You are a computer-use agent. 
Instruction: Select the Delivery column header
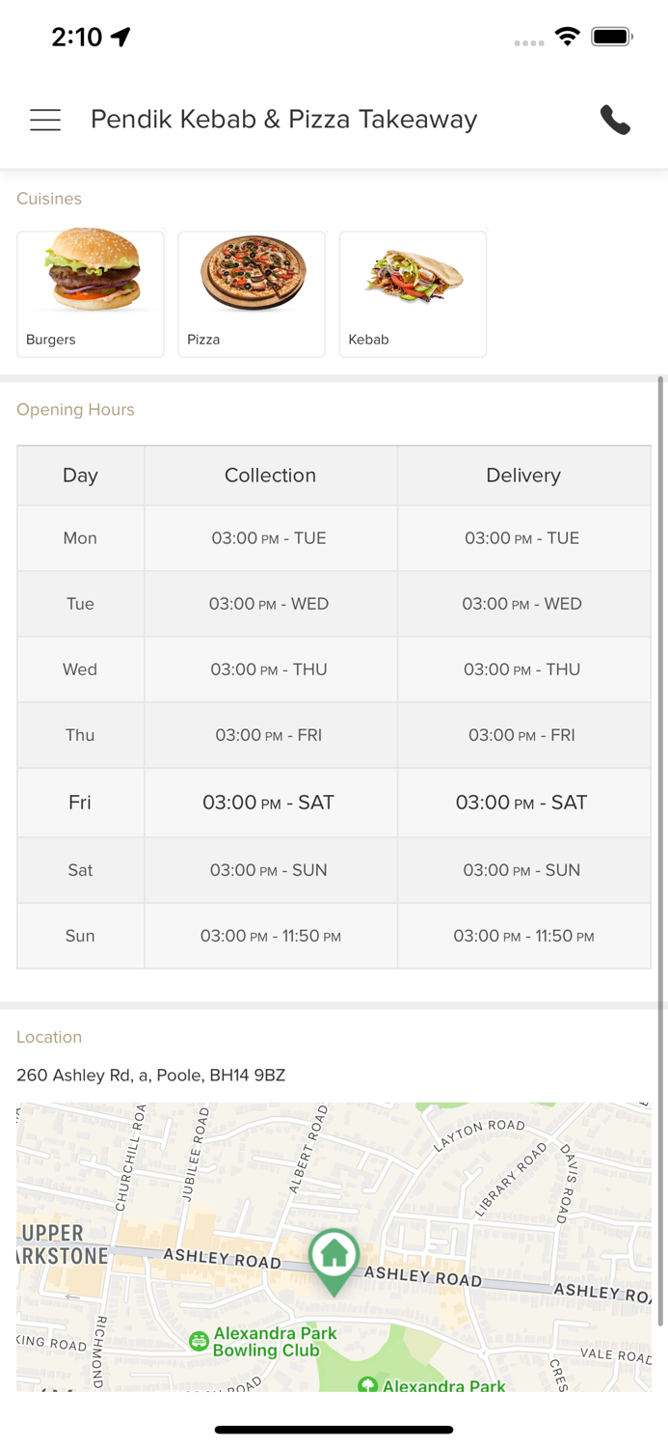523,476
